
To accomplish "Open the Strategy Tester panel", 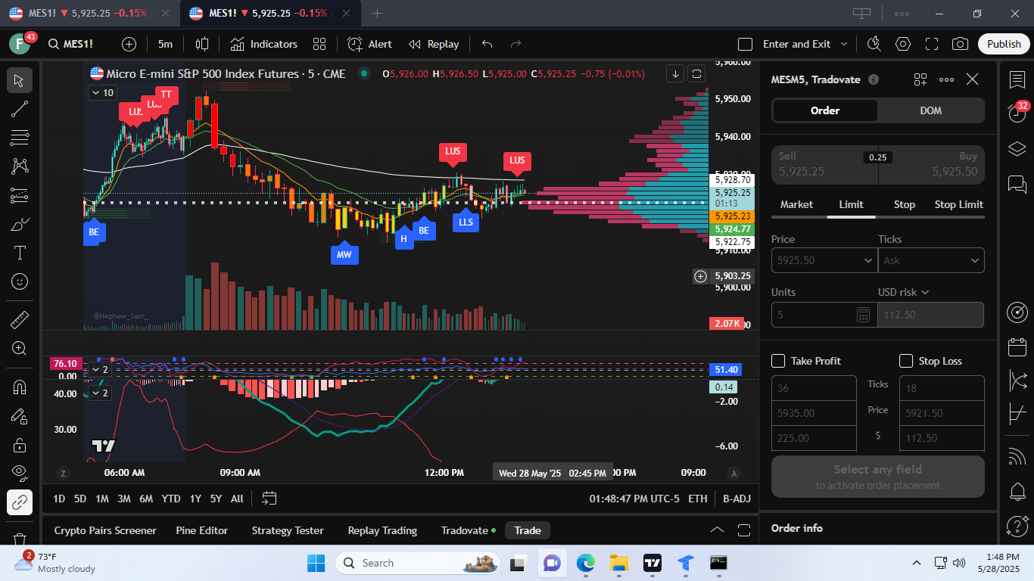I will tap(288, 530).
